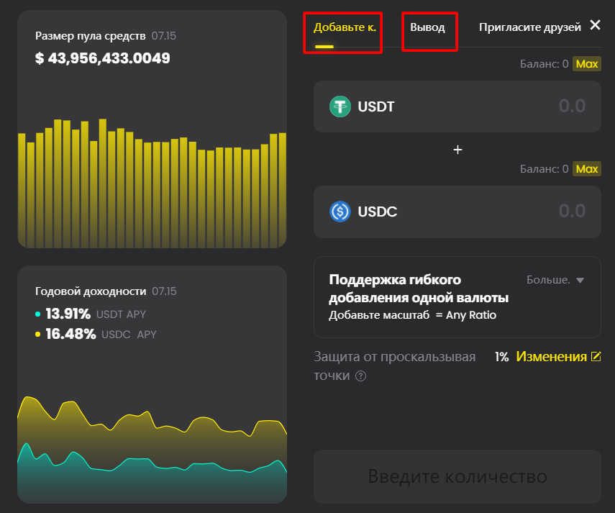Click the USDC coin icon
Image resolution: width=615 pixels, height=513 pixels.
pos(340,212)
